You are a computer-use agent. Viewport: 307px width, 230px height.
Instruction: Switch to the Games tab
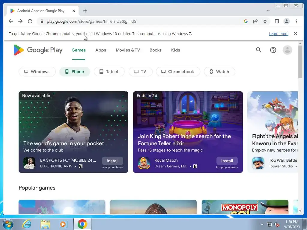pos(79,50)
